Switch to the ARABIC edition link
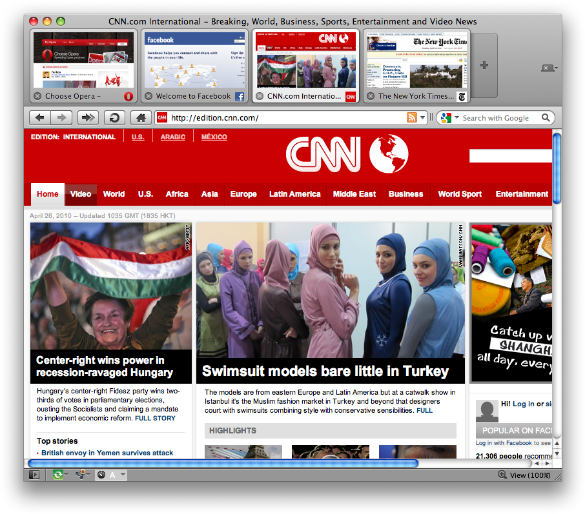 [173, 137]
